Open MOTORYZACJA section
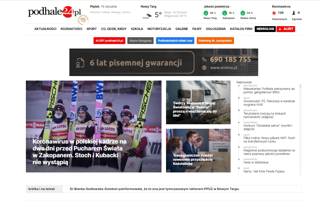 pos(159,29)
